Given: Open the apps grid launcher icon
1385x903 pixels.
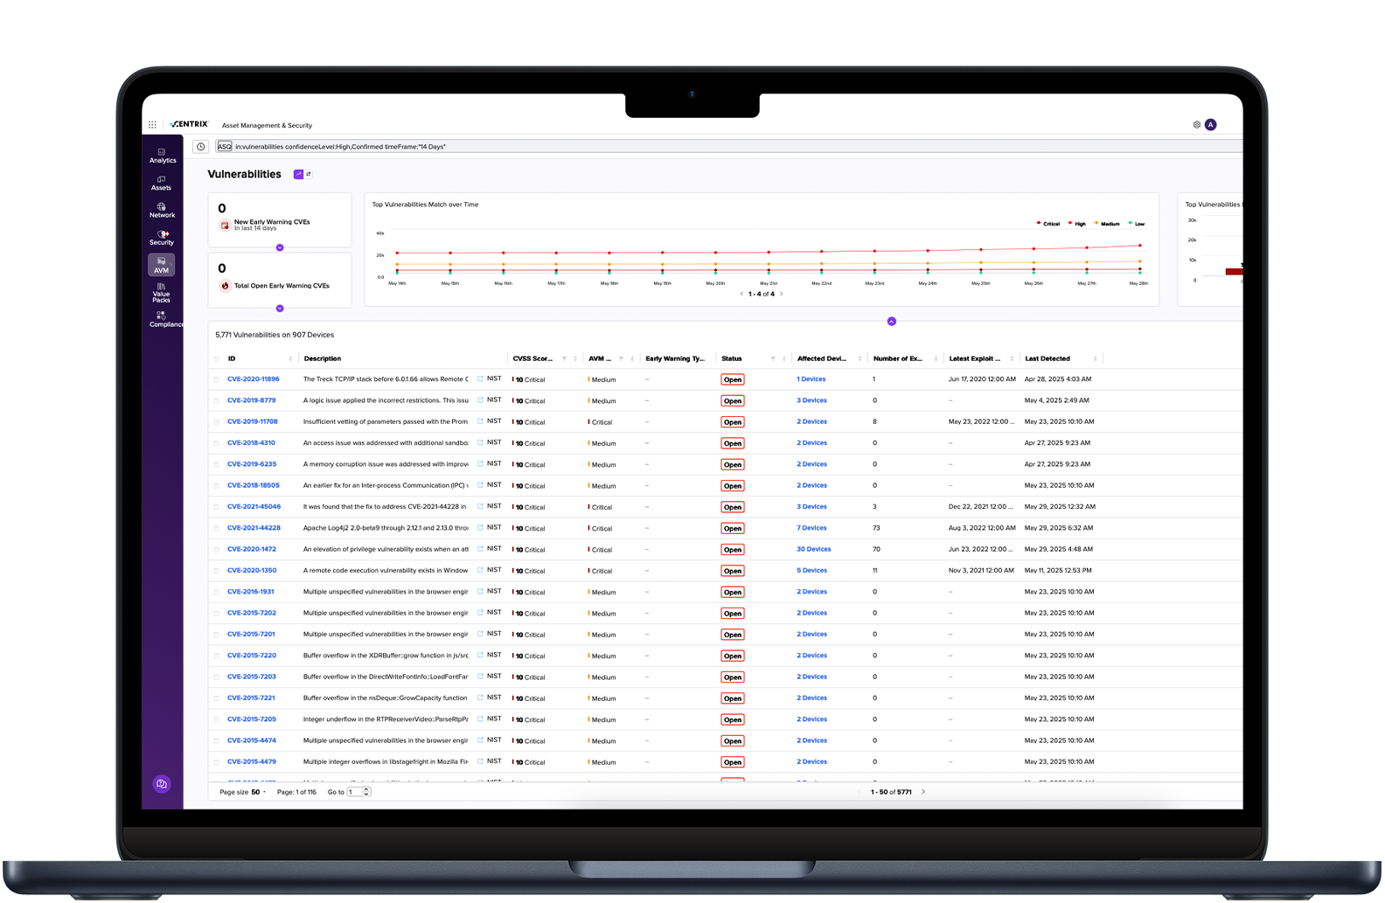Looking at the screenshot, I should (x=152, y=125).
